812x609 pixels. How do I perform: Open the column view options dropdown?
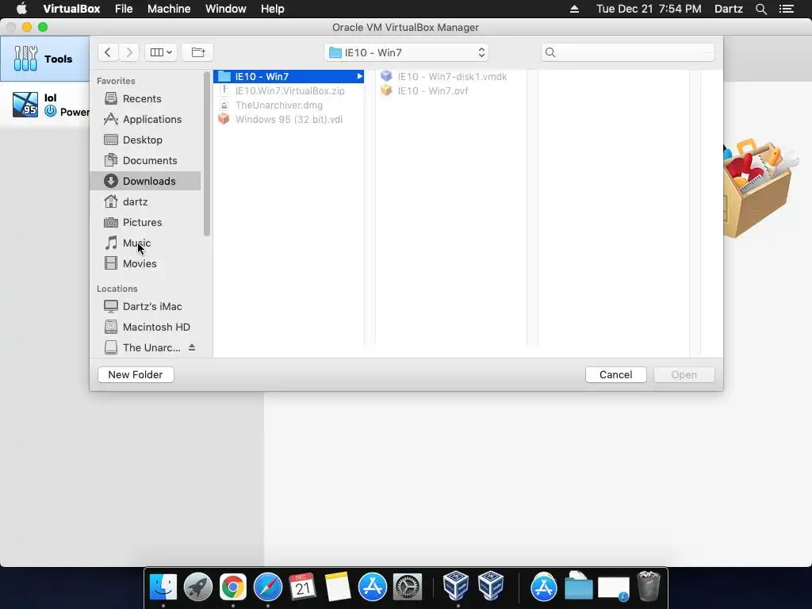(x=161, y=52)
